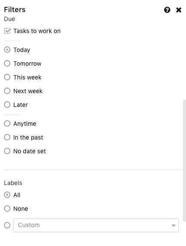Choose the This week radio option
The image size is (186, 246).
(x=7, y=77)
